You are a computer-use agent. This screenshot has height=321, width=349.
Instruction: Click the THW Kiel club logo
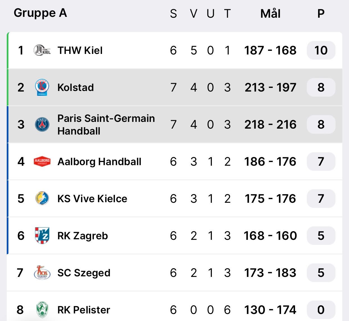pyautogui.click(x=42, y=51)
